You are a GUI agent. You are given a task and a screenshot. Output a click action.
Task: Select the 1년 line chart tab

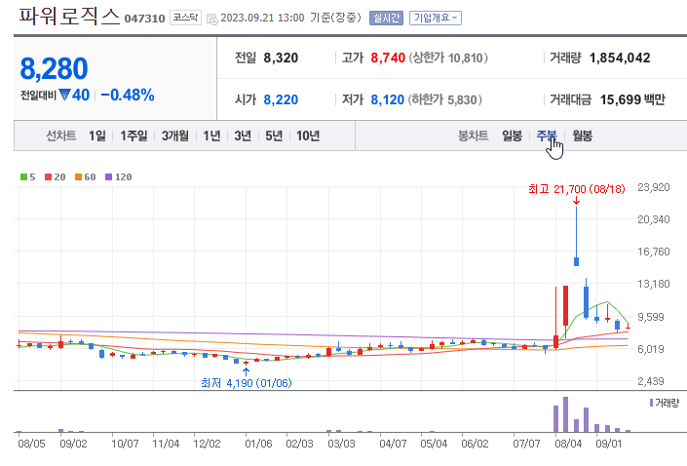pos(211,136)
